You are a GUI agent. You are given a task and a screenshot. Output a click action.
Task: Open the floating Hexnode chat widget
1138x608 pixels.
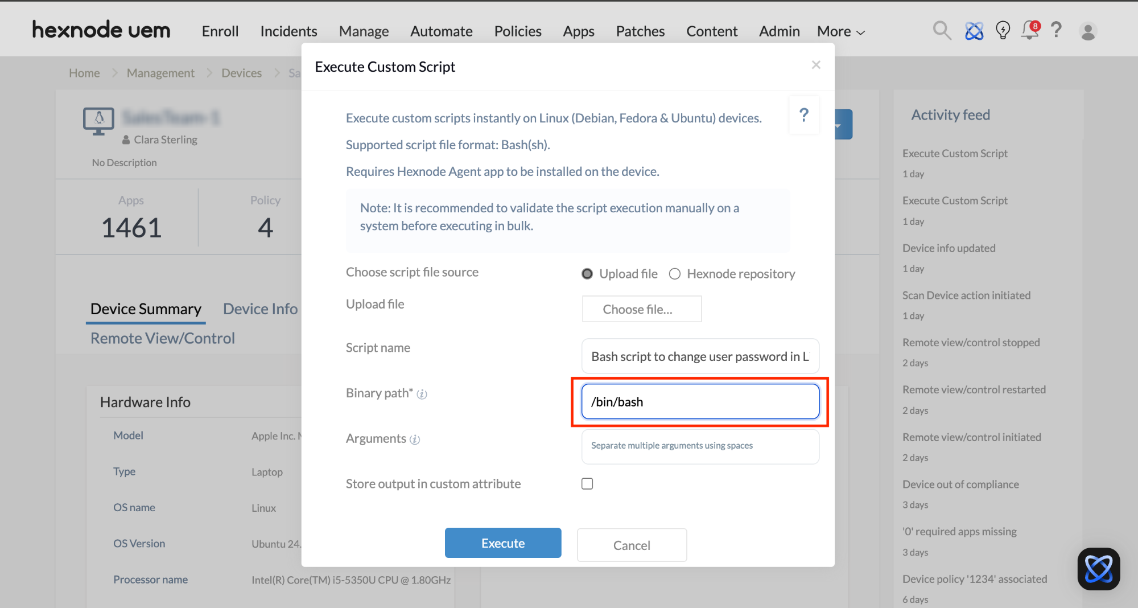point(1098,569)
